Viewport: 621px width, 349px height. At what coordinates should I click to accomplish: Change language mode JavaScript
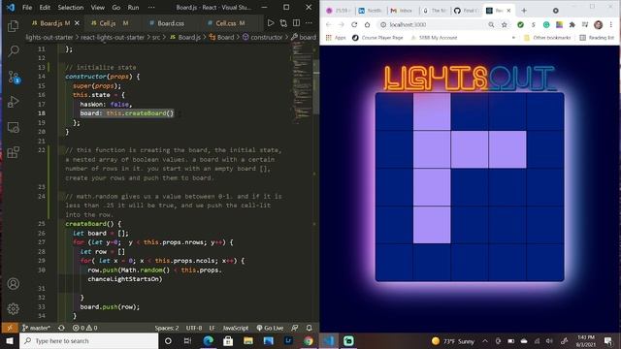point(235,328)
